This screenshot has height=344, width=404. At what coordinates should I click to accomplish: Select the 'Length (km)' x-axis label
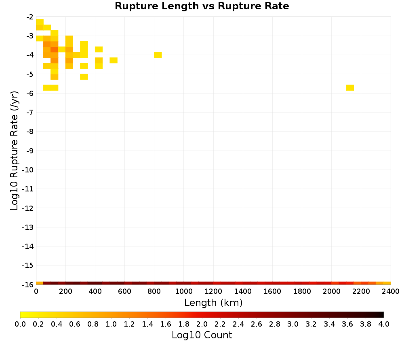click(213, 302)
